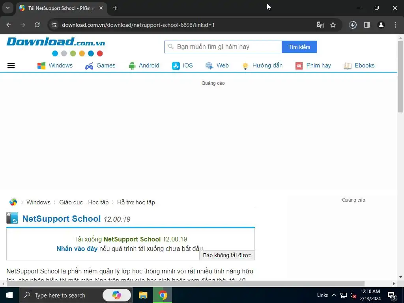The image size is (404, 303).
Task: Click the network tray icon
Action: click(344, 295)
